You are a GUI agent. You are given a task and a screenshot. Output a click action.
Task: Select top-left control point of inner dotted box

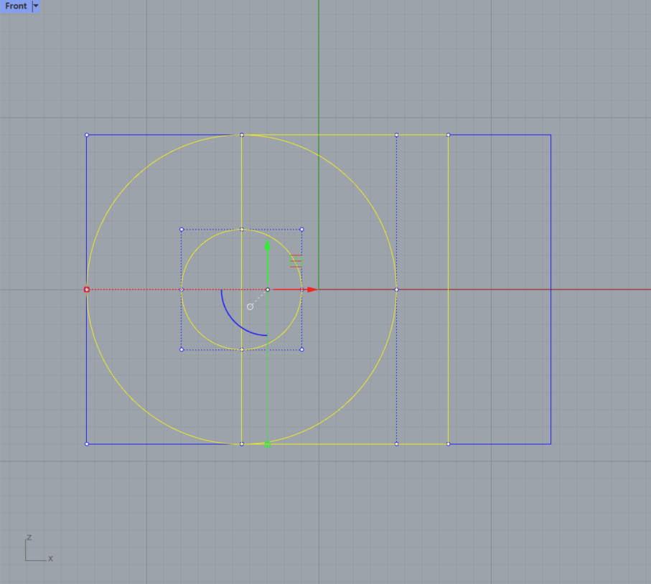point(182,230)
